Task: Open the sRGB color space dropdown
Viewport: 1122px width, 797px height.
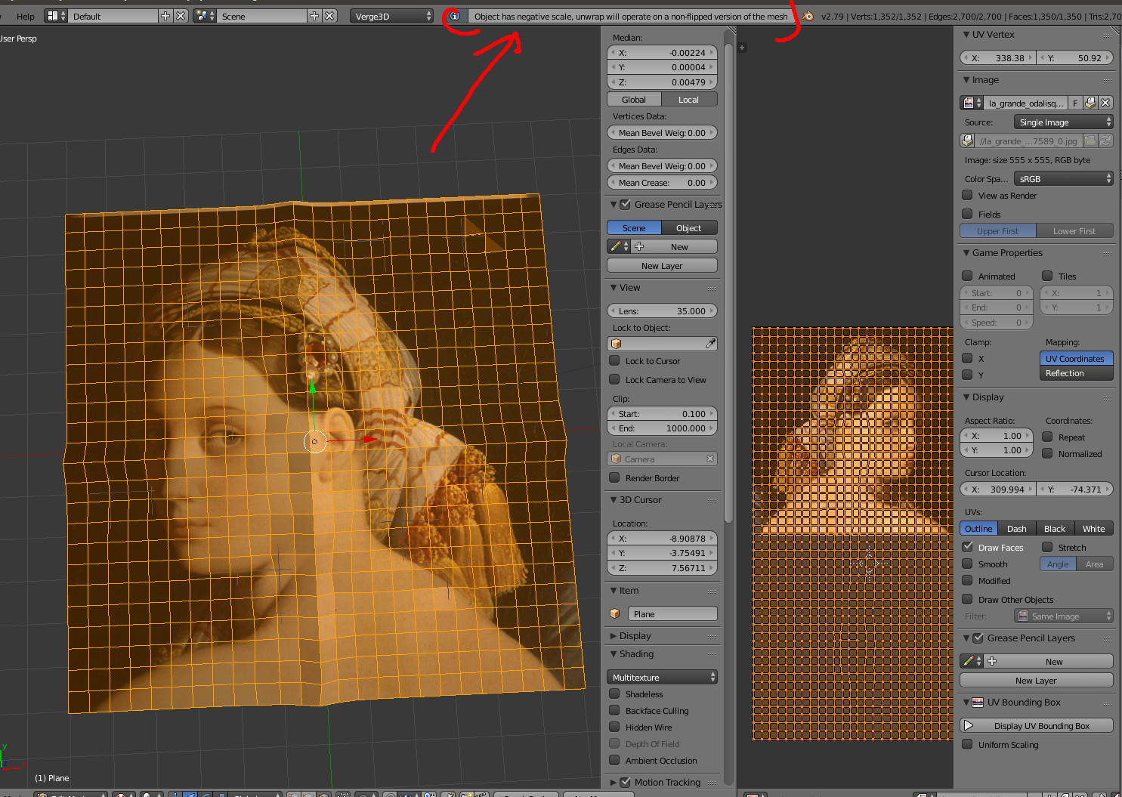Action: pos(1063,178)
